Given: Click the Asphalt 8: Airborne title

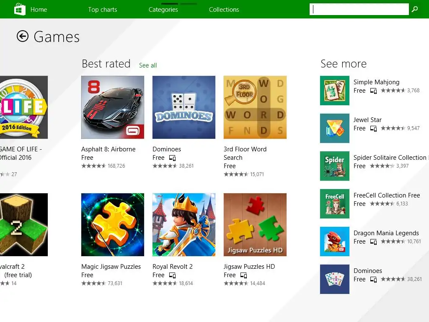Looking at the screenshot, I should pos(109,149).
